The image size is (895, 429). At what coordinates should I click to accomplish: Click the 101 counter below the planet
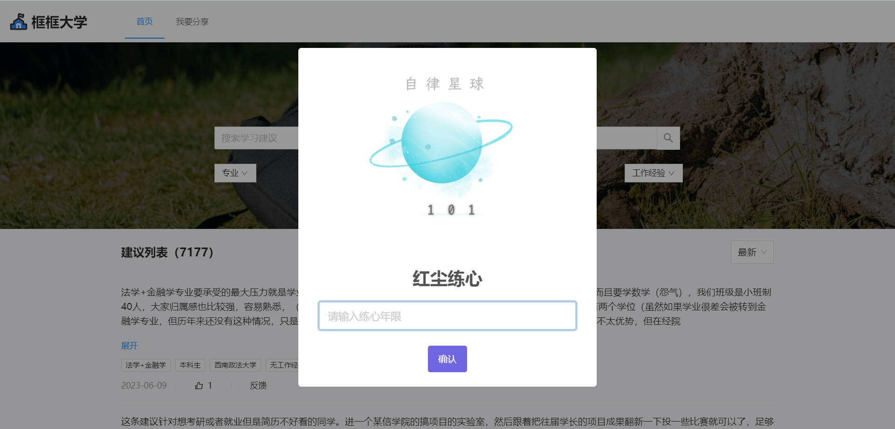point(451,210)
